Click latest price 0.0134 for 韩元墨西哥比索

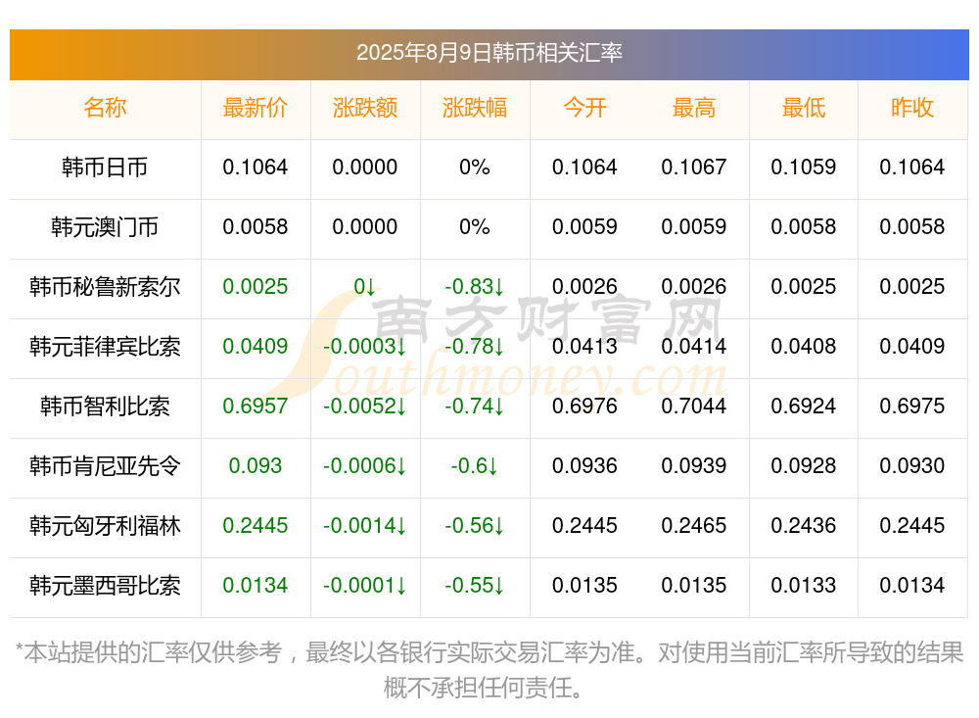[256, 586]
